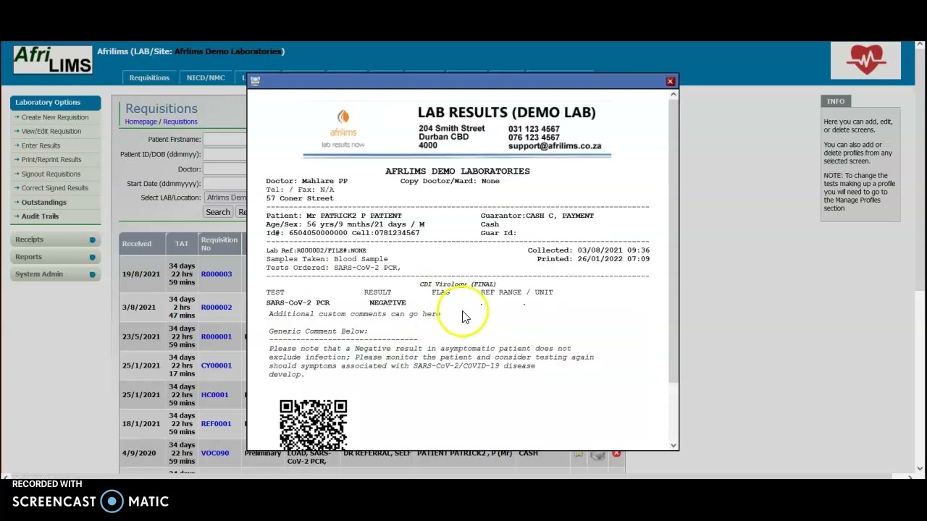
Task: Click the afrilims flame logo in report
Action: click(343, 128)
